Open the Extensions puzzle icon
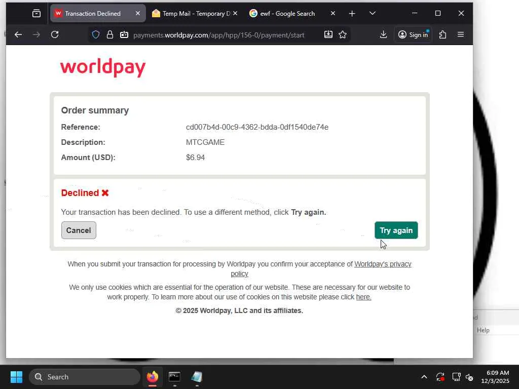Screen dimensions: 519x389 [x=442, y=35]
